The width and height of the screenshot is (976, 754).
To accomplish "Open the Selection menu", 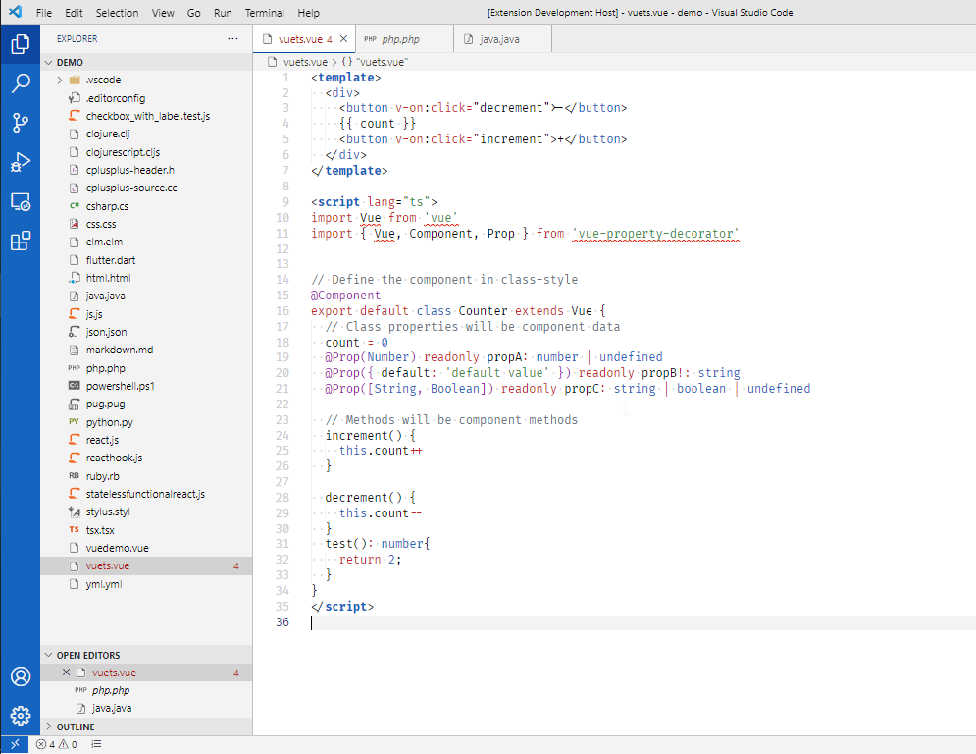I will point(117,13).
